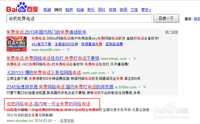Click the V verification icon next to www.keepc.com
200x124 pixels.
click(x=135, y=58)
